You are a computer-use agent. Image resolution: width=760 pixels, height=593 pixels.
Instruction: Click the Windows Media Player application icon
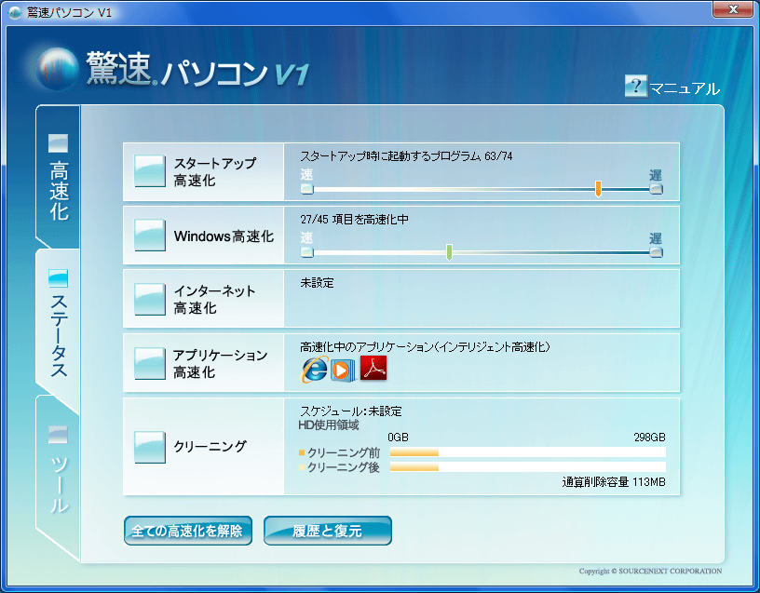point(343,371)
